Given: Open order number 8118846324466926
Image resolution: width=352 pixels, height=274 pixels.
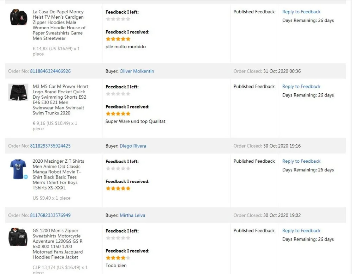Looking at the screenshot, I should [x=50, y=71].
